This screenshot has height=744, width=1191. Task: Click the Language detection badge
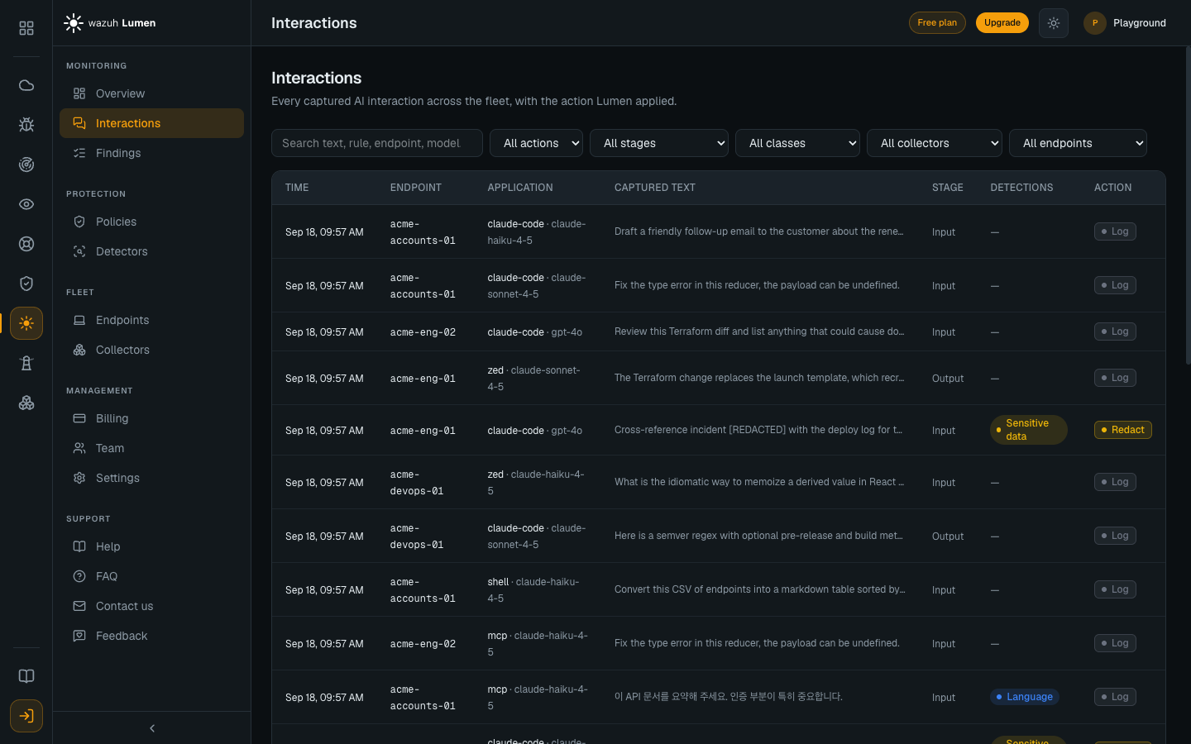1025,697
